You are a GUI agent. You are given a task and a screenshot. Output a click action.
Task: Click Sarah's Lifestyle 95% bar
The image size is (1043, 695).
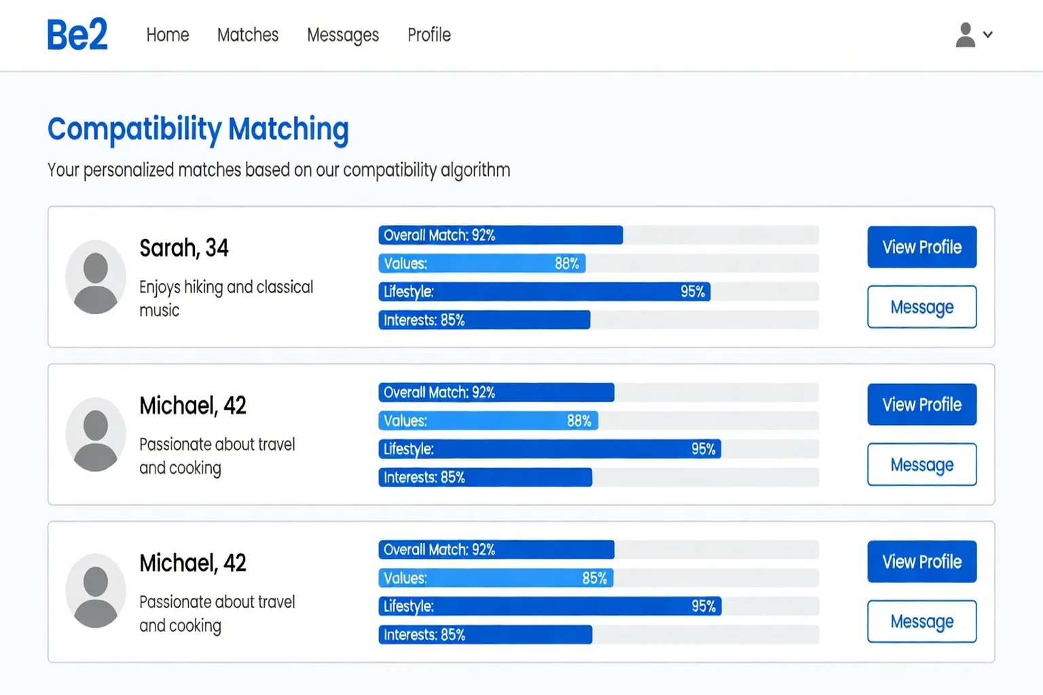(x=544, y=292)
